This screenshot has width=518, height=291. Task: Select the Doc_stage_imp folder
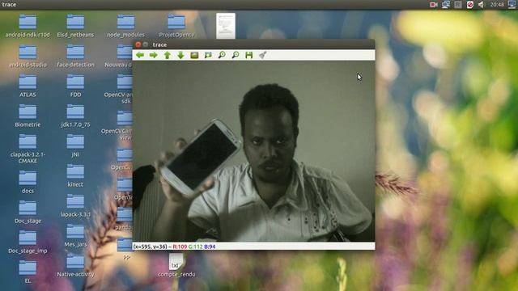28,242
